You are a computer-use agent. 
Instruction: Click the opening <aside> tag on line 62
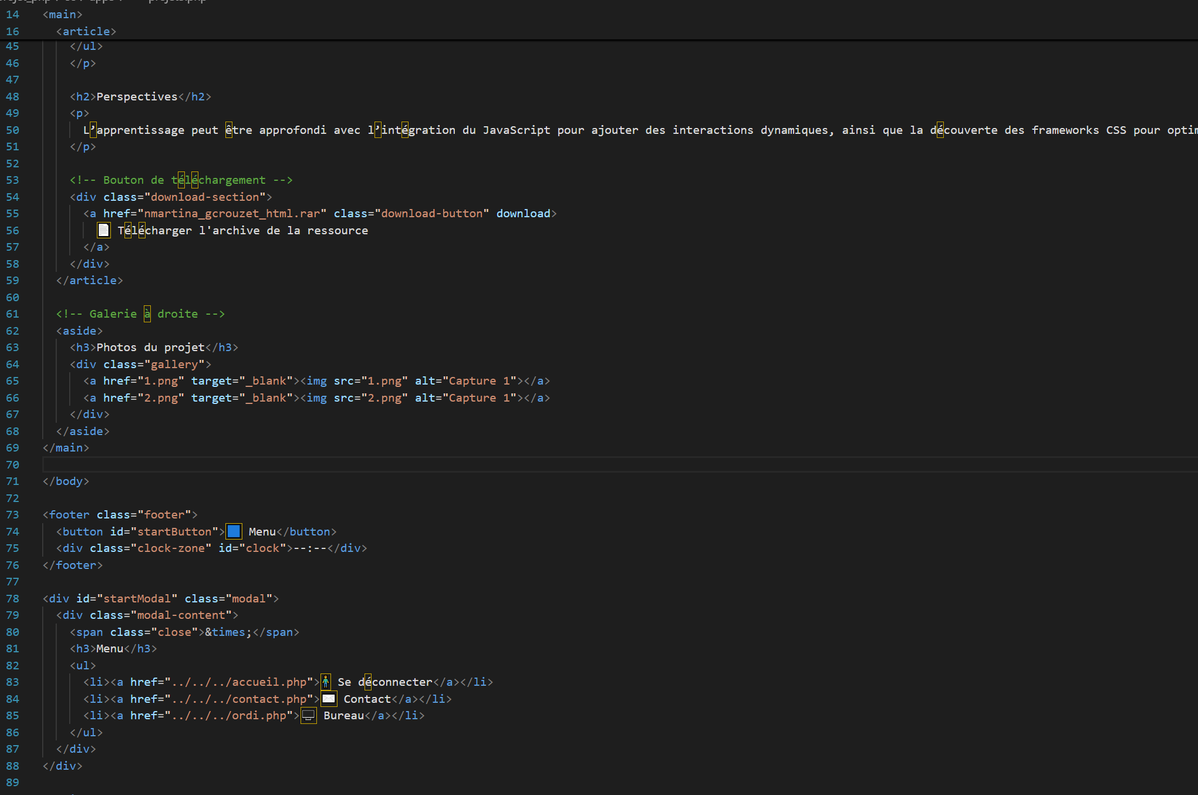click(79, 331)
